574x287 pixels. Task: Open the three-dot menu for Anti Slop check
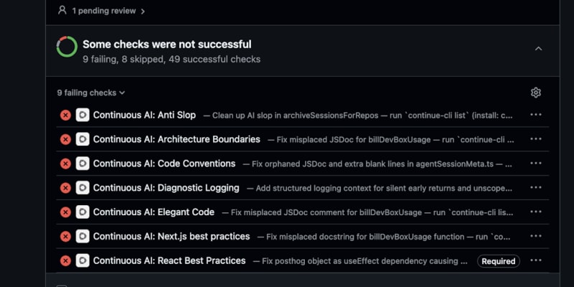[x=535, y=115]
